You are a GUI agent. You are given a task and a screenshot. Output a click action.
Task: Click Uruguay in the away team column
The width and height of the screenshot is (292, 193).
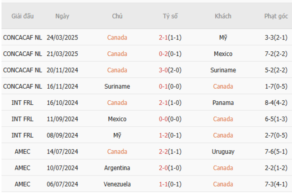point(223,152)
